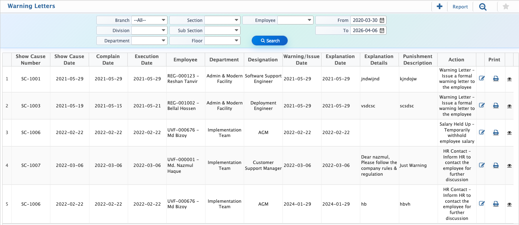
Task: Click the Search button
Action: point(270,41)
